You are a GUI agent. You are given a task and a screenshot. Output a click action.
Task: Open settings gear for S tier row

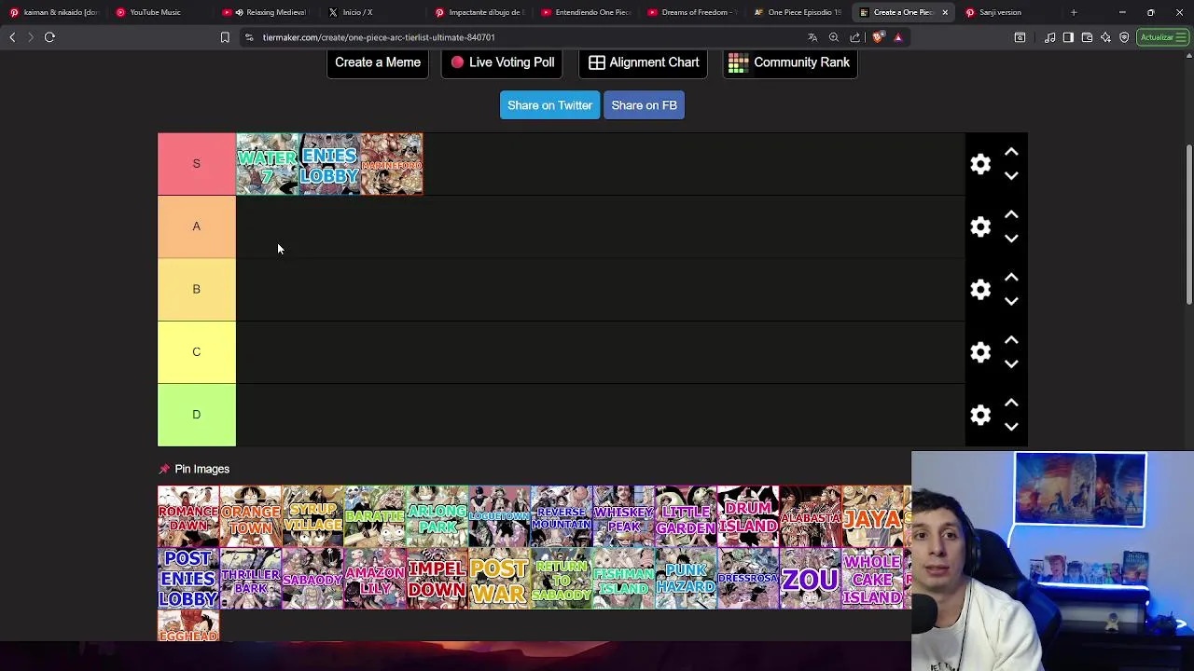(x=980, y=164)
